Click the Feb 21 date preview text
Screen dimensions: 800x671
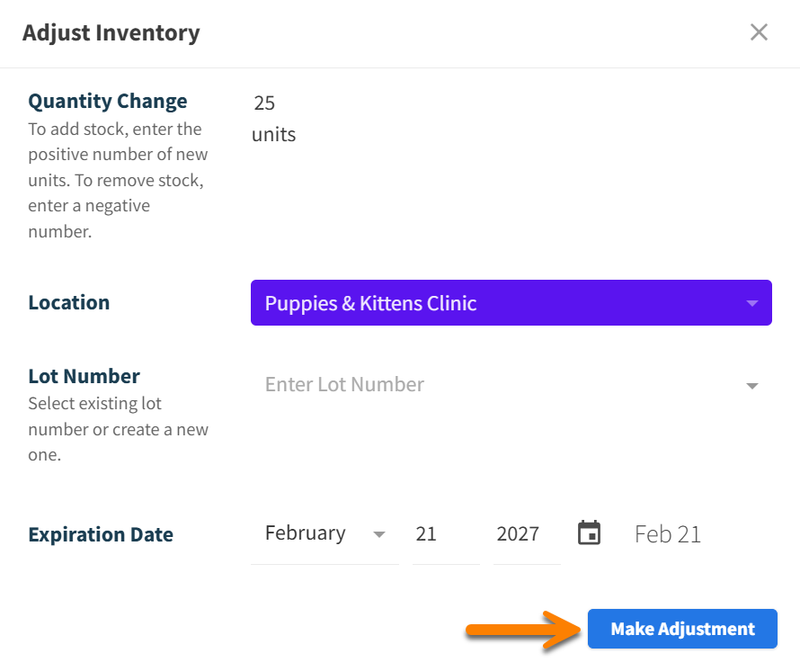667,534
